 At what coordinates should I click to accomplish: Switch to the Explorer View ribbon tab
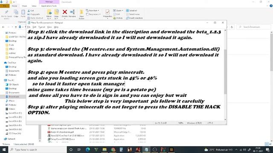(34, 6)
